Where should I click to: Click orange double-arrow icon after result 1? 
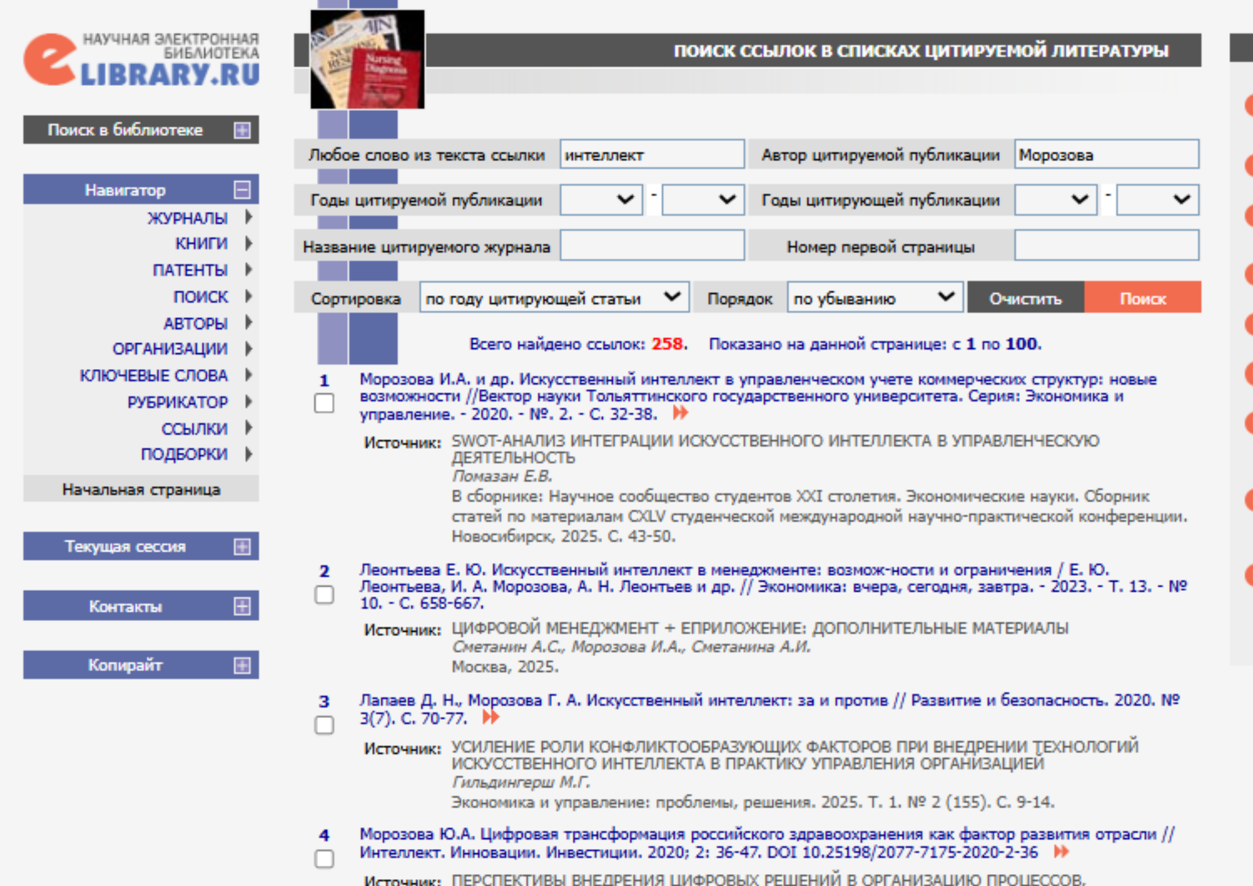[680, 413]
